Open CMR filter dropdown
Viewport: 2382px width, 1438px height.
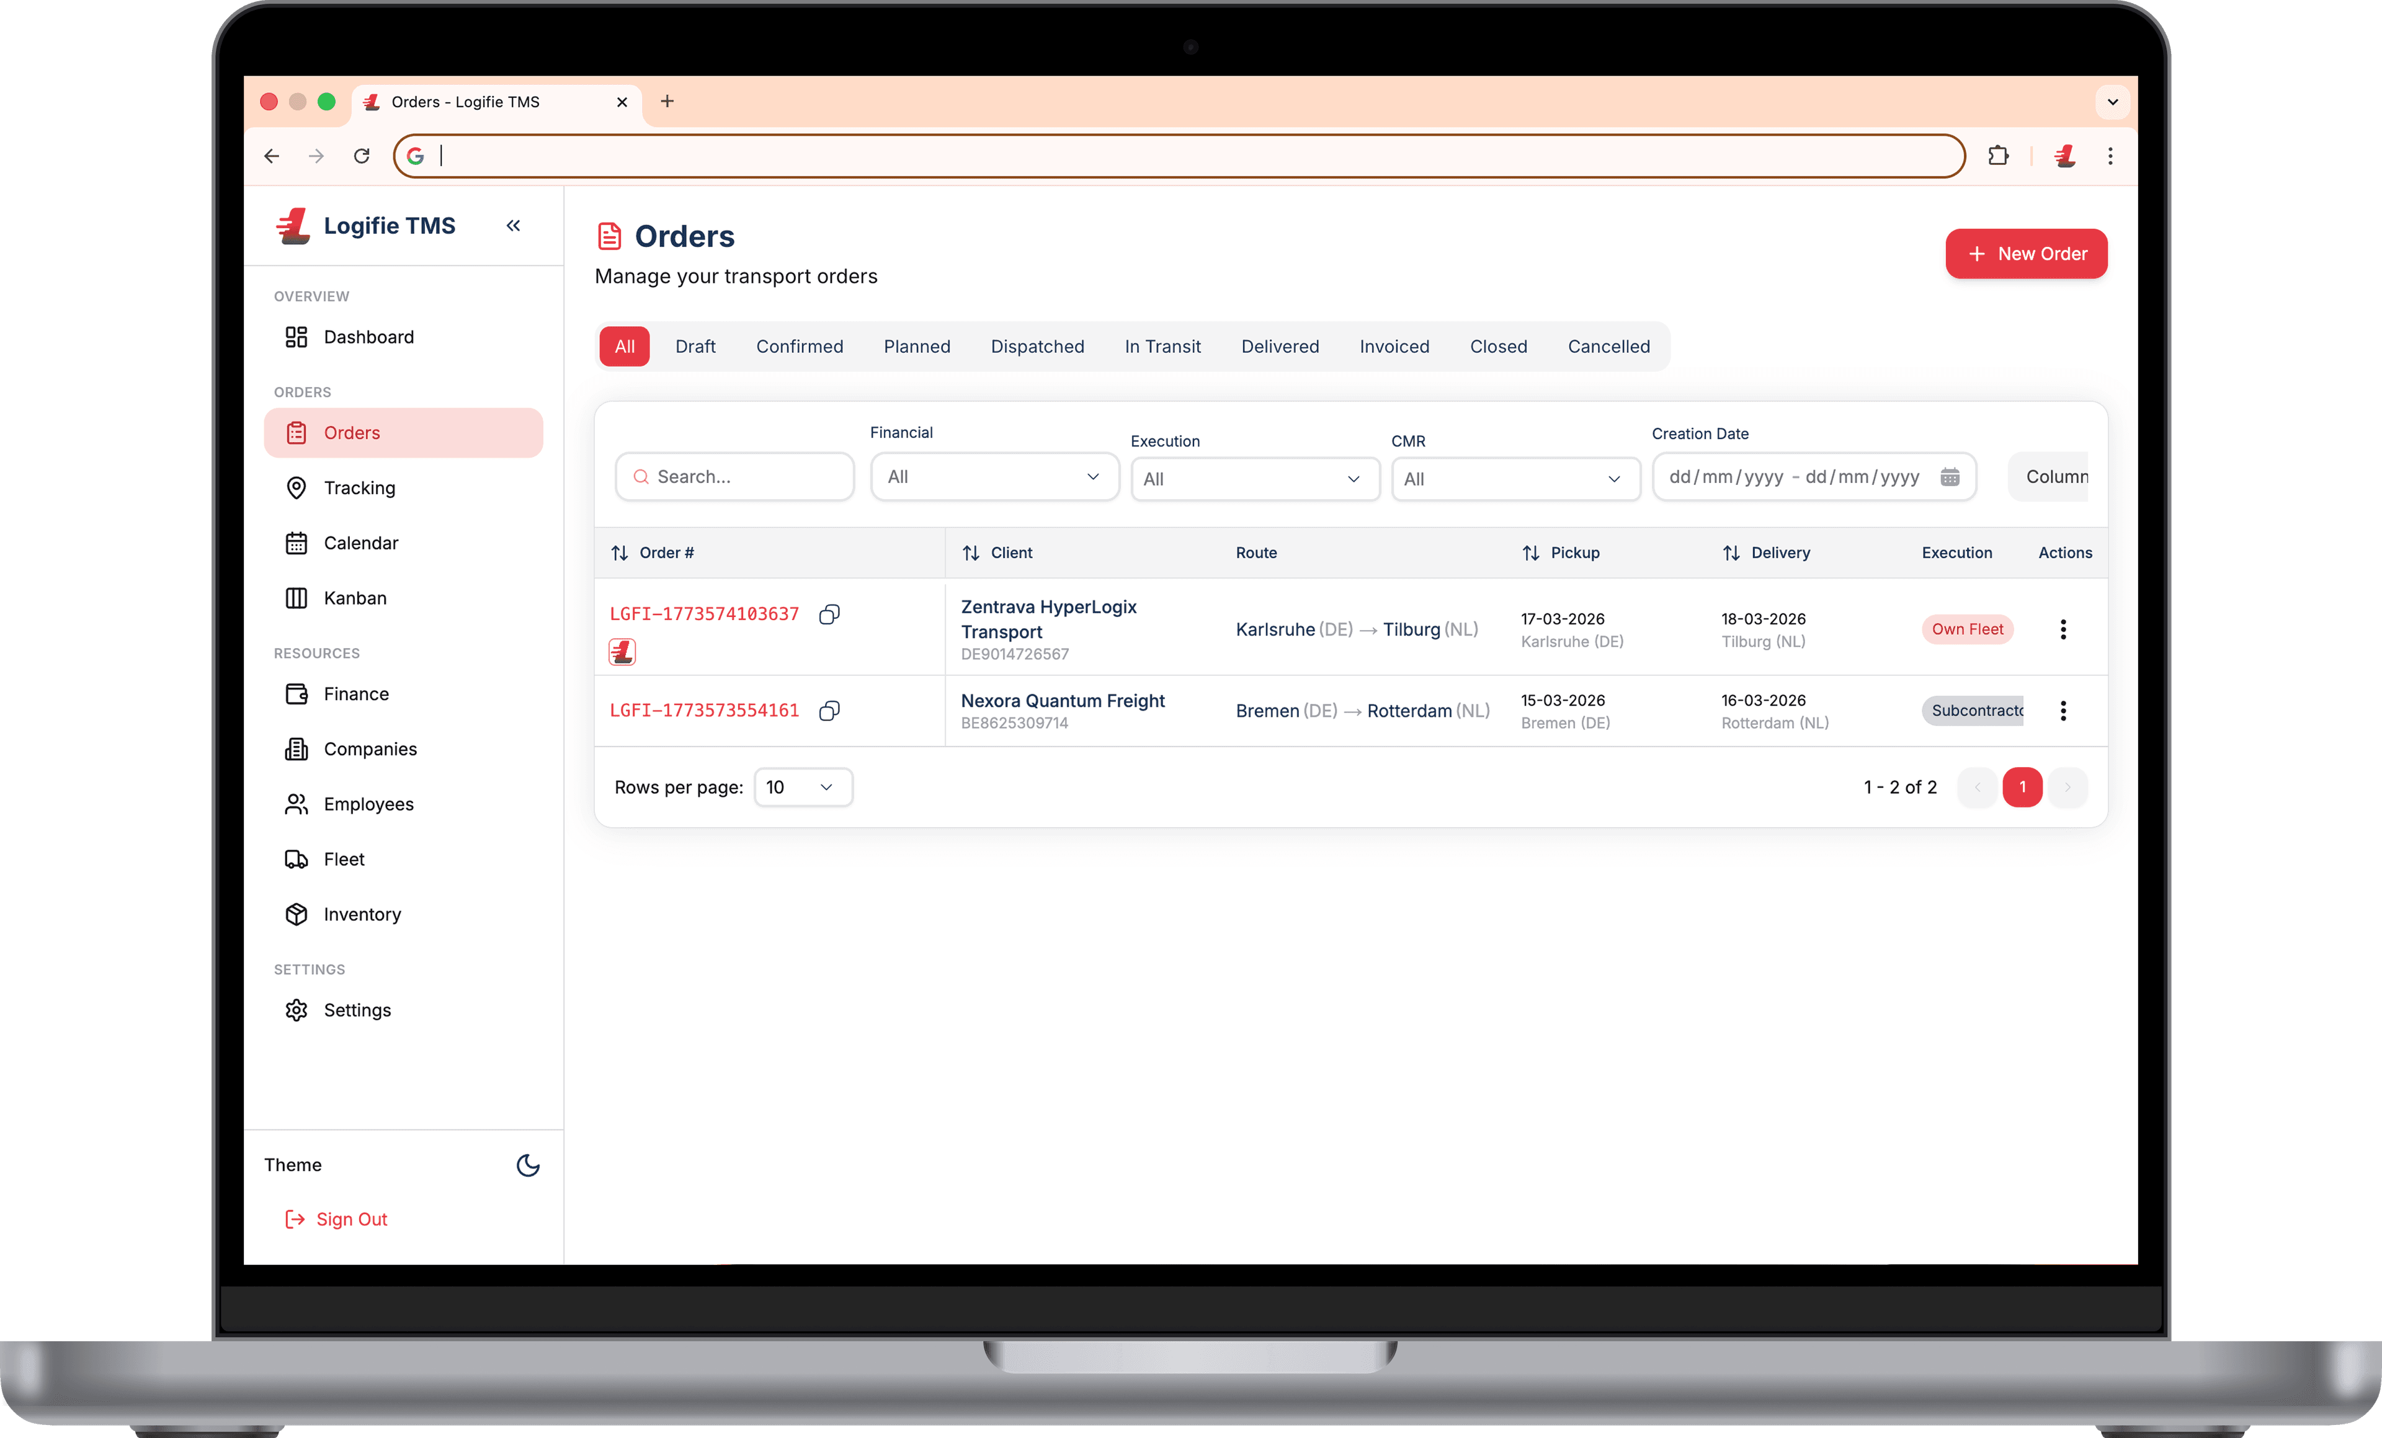(1515, 478)
